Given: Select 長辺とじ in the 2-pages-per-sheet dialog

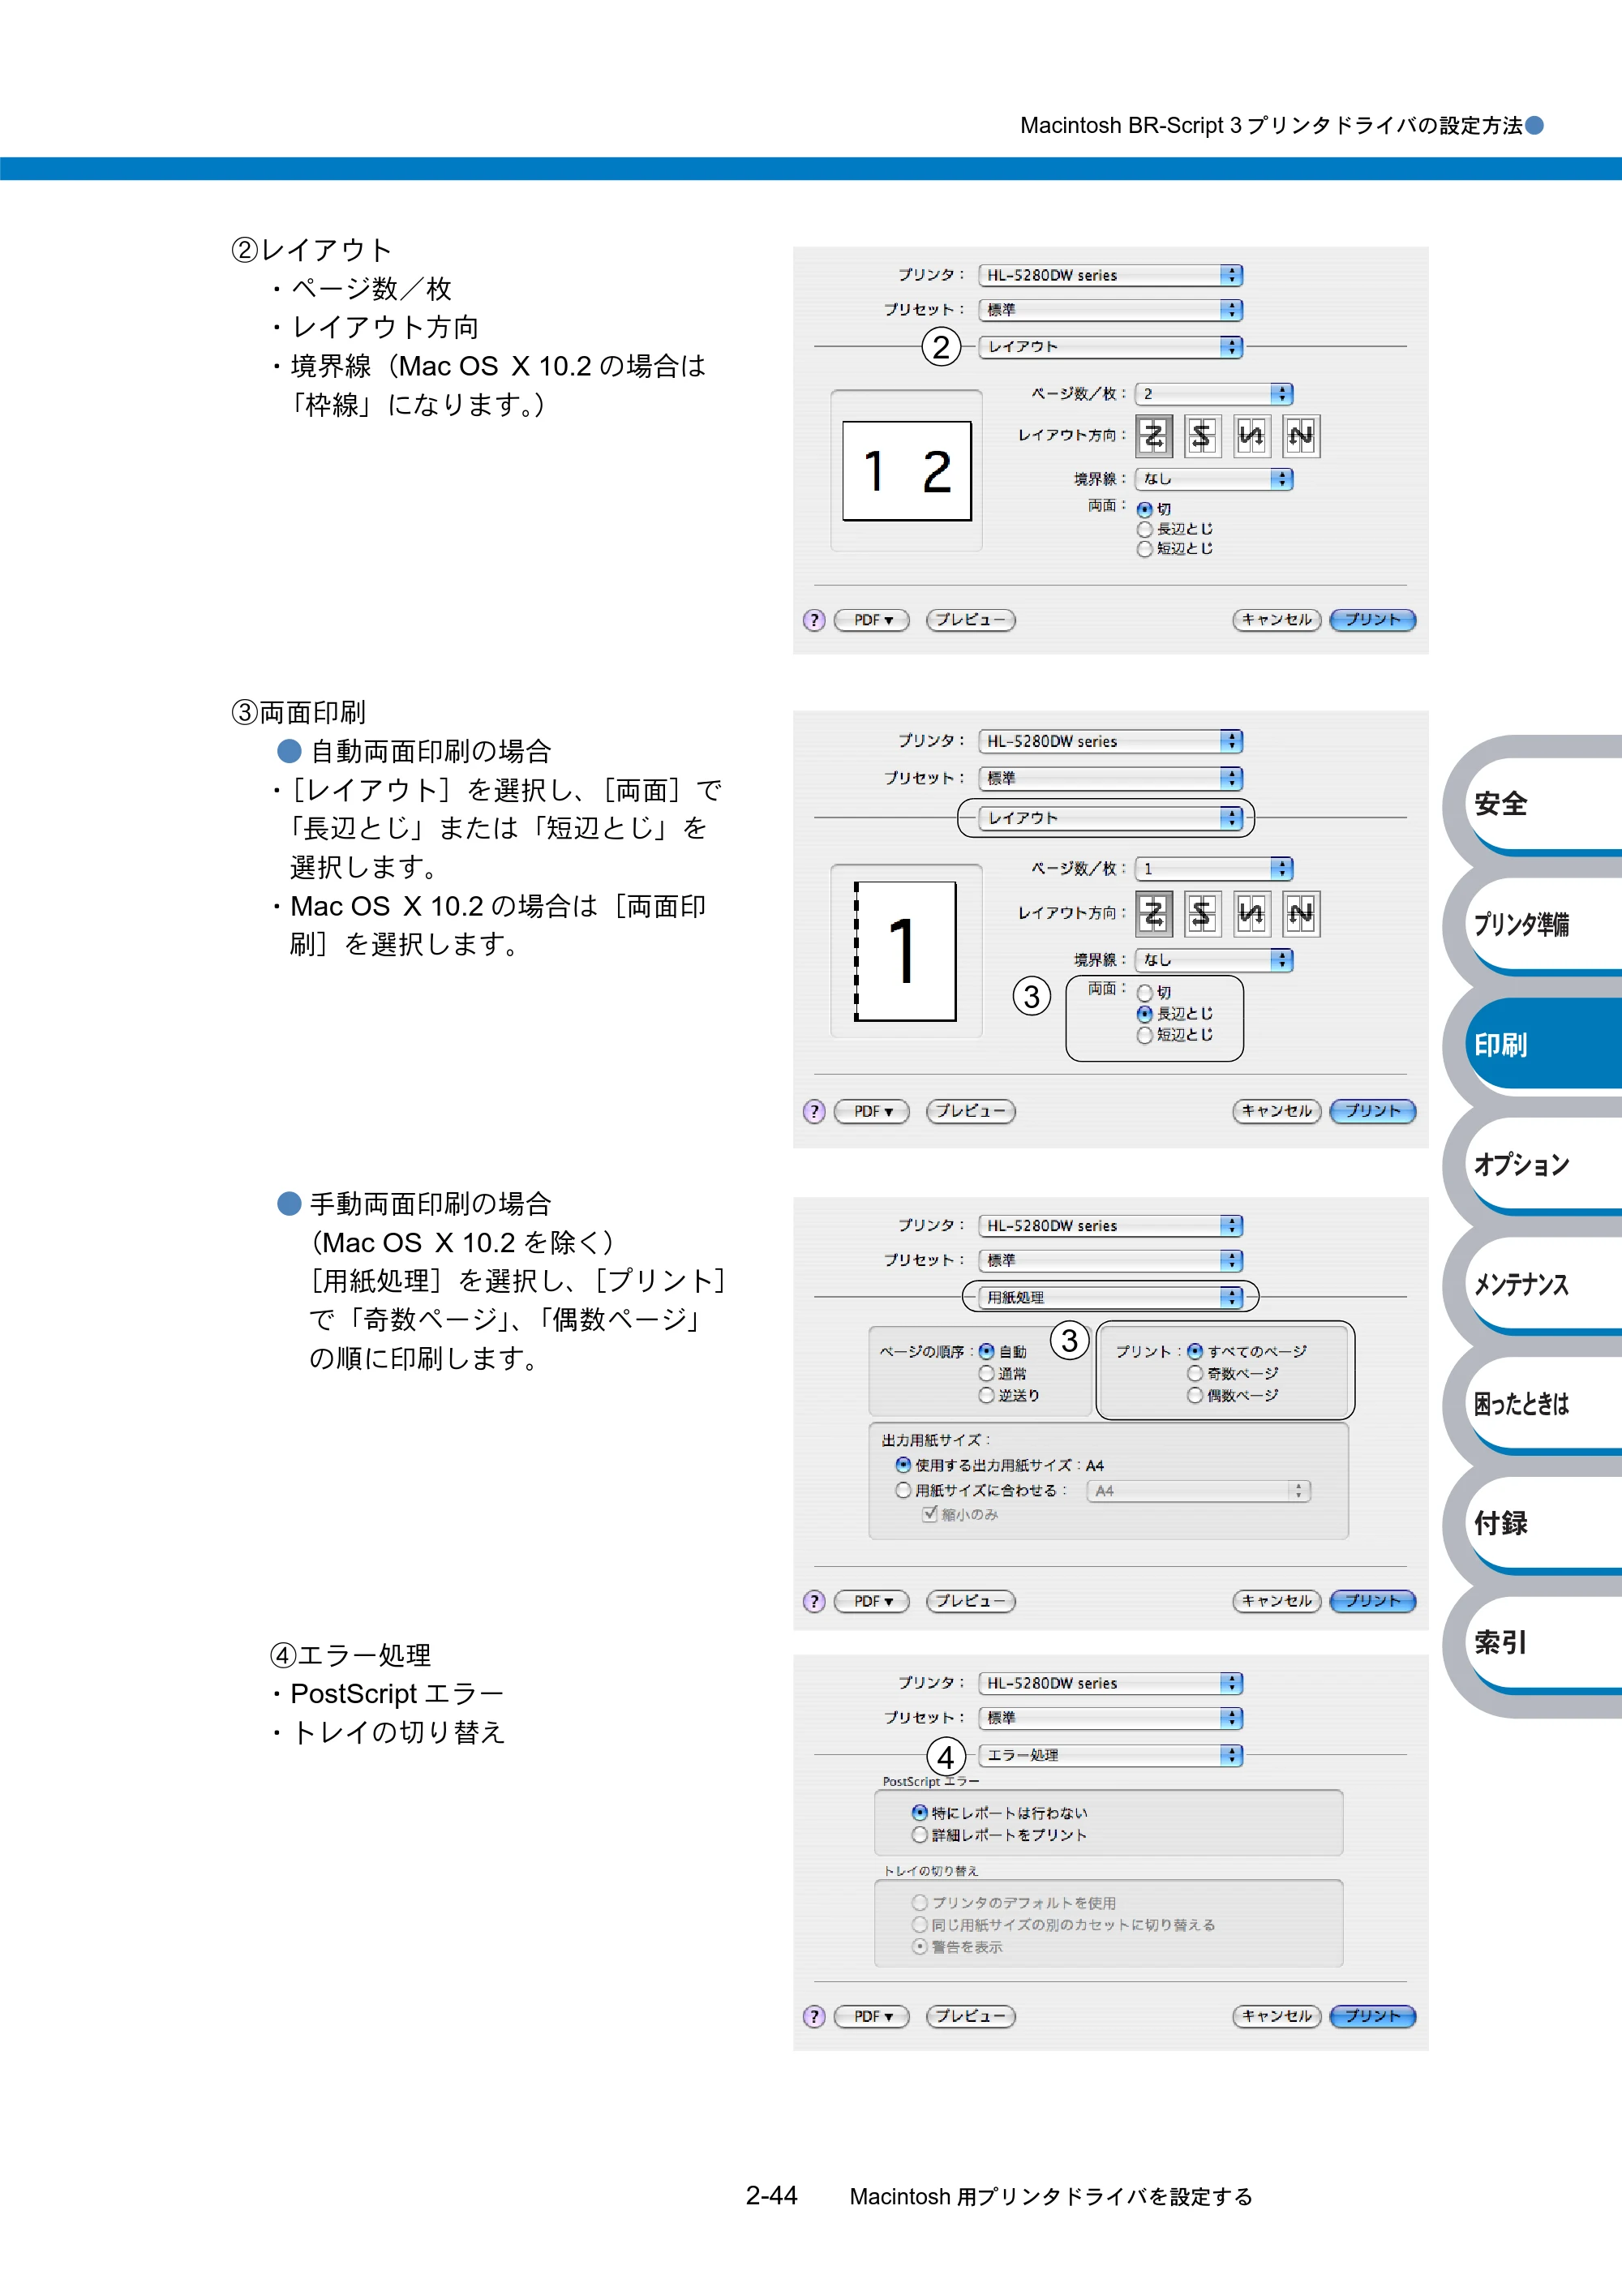Looking at the screenshot, I should (1145, 529).
